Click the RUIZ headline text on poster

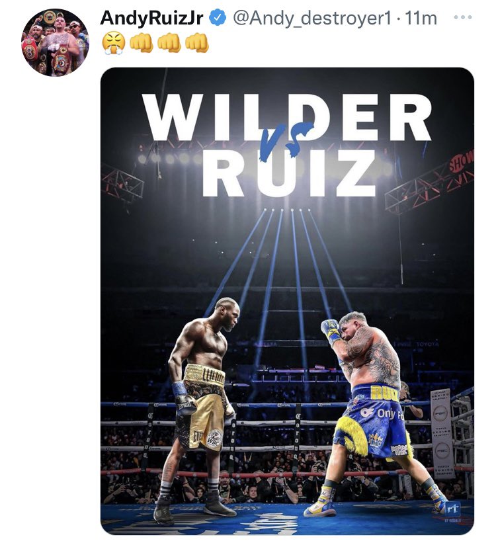click(289, 173)
